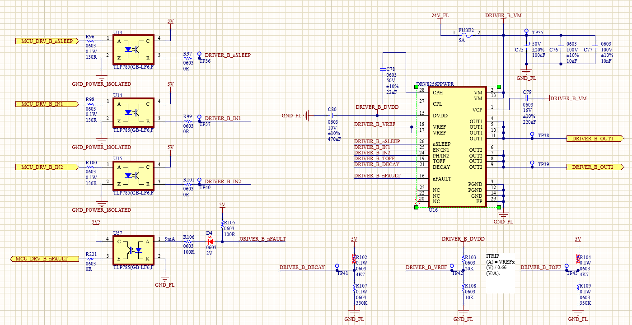Select the U57 optocoupler component
This screenshot has width=632, height=325.
click(x=133, y=251)
